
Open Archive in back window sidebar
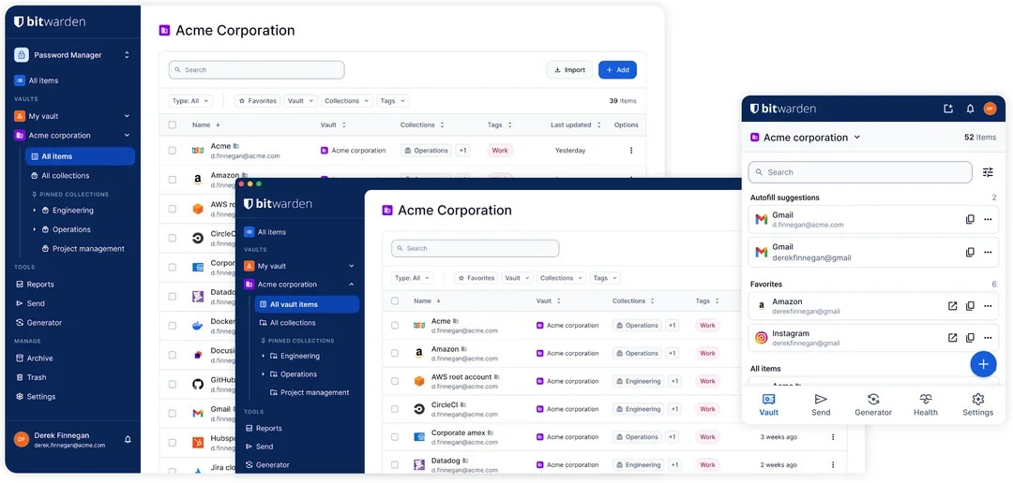pos(35,358)
